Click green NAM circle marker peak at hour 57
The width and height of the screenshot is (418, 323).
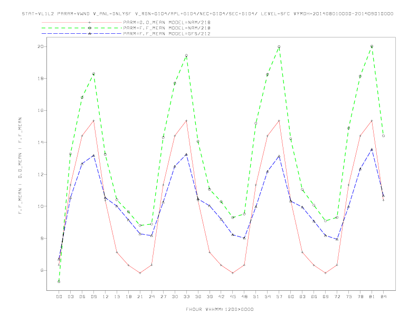tap(279, 46)
